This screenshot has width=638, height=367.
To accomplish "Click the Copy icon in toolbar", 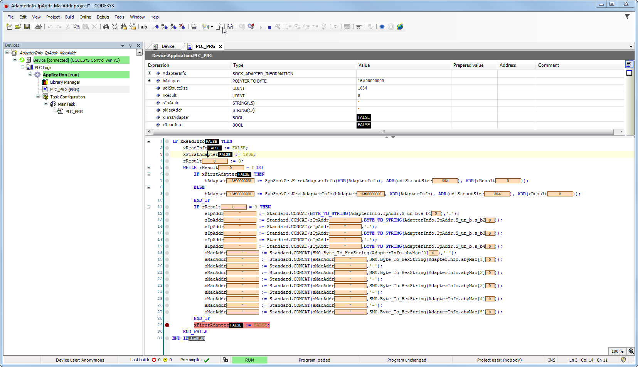I will 76,27.
